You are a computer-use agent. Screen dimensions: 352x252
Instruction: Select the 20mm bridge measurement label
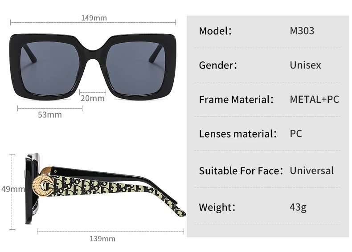[92, 98]
